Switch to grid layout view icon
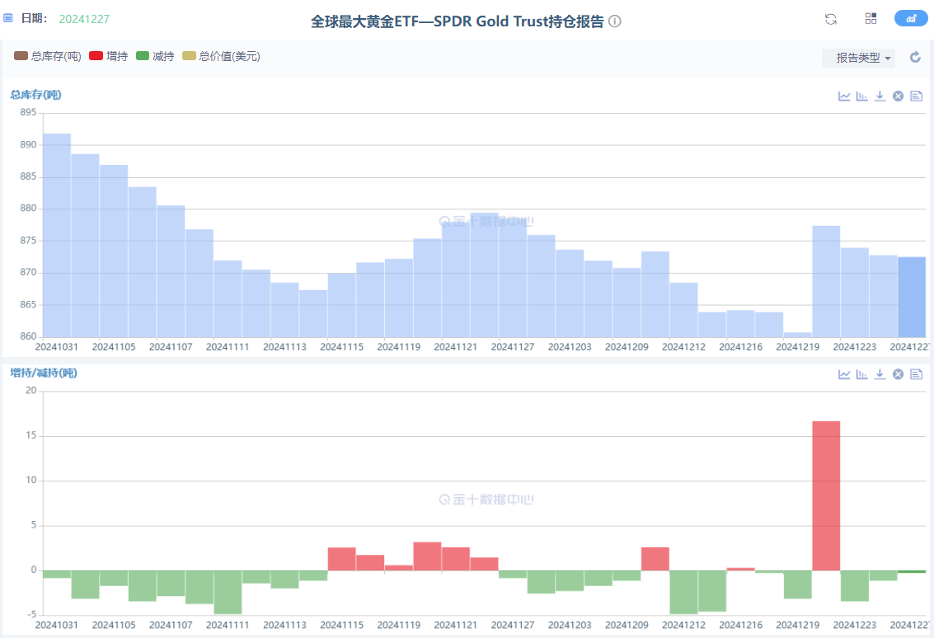 pos(871,19)
